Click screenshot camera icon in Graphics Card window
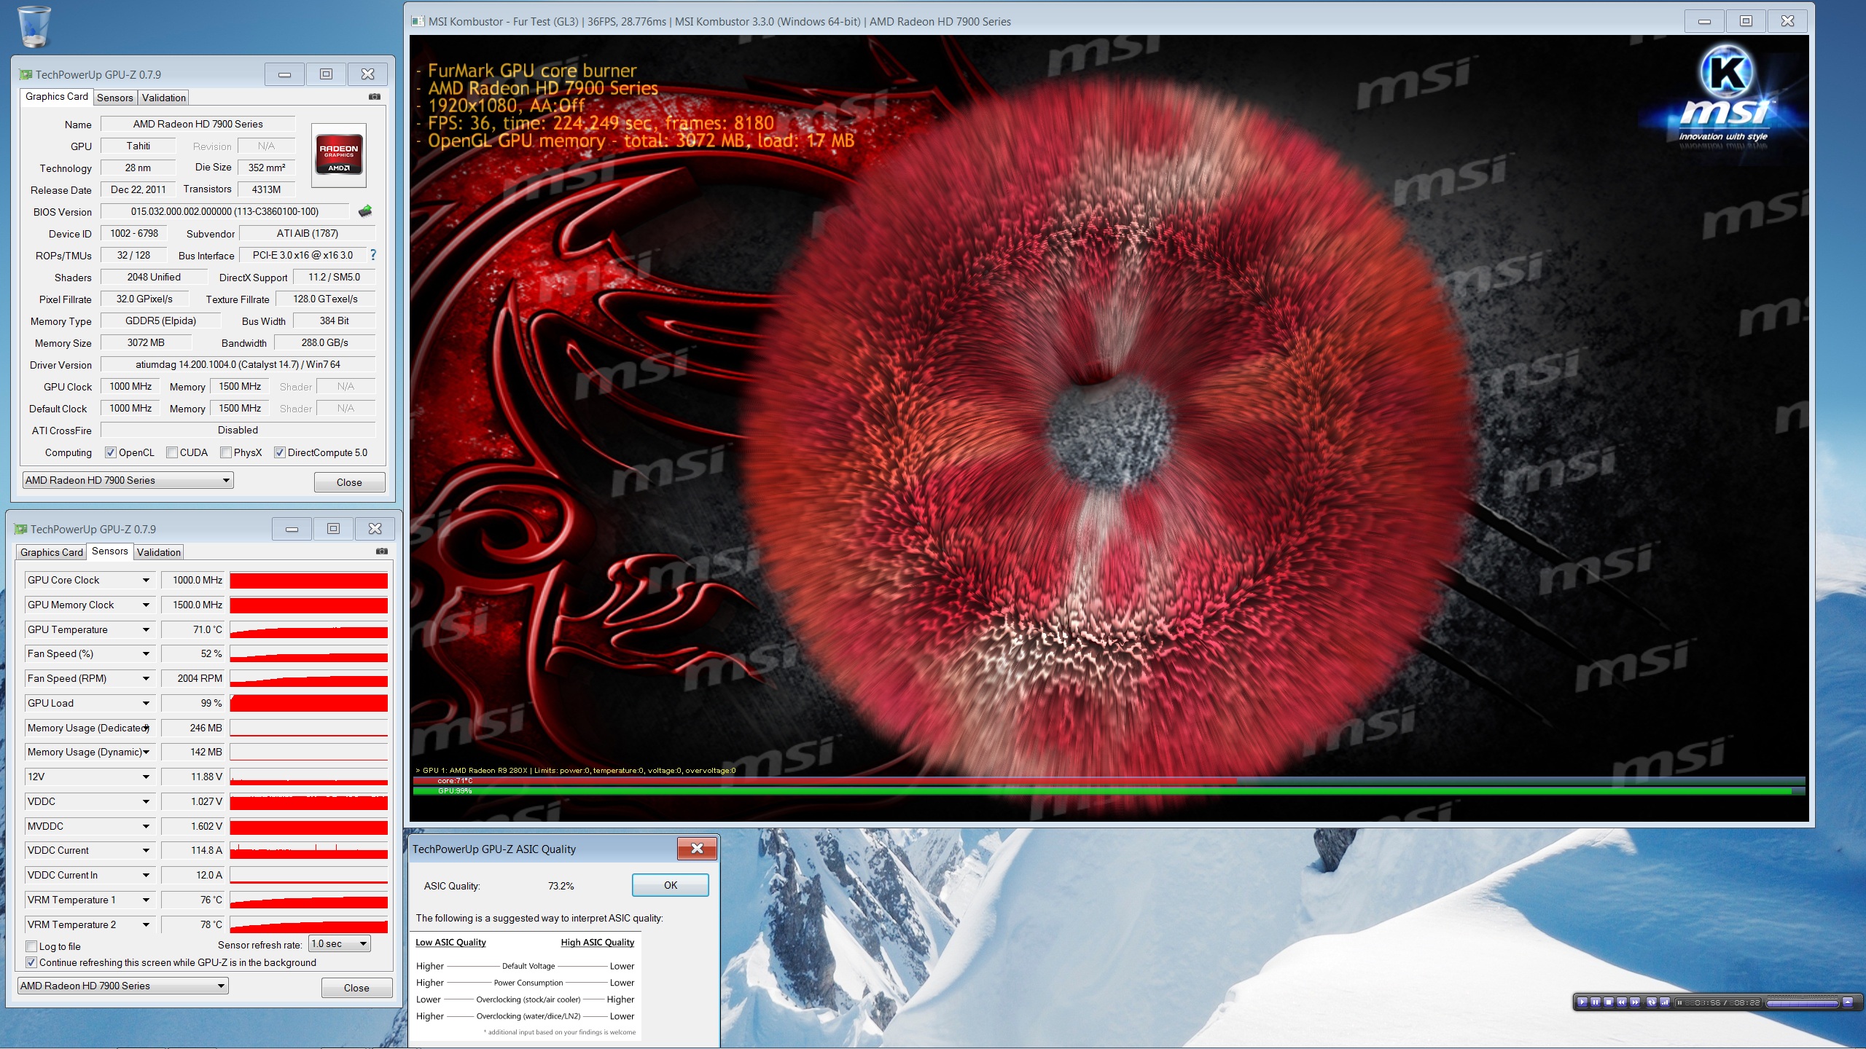The width and height of the screenshot is (1866, 1049). click(375, 96)
